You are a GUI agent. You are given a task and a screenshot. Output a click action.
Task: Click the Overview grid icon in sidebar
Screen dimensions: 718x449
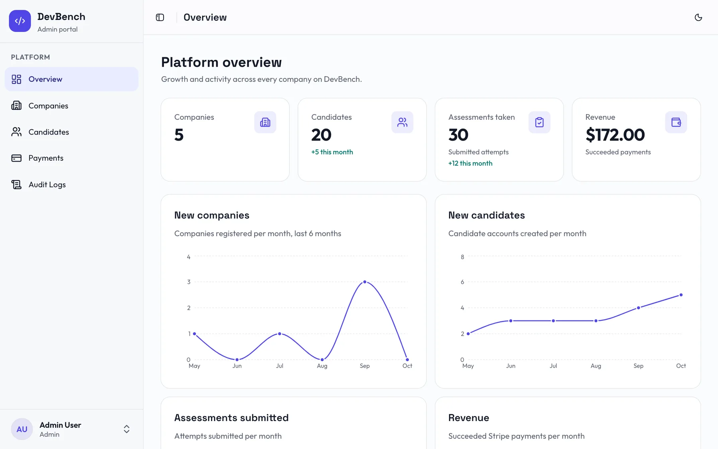pyautogui.click(x=16, y=79)
